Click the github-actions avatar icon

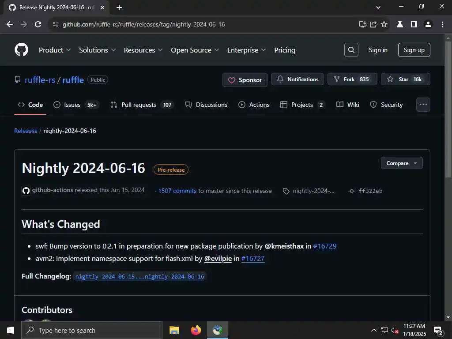coord(26,191)
